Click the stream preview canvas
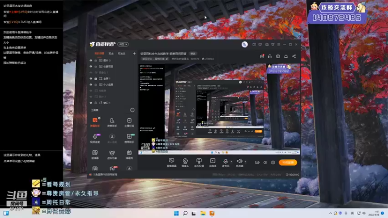Screen dimensions: 388x218 tap(220, 109)
